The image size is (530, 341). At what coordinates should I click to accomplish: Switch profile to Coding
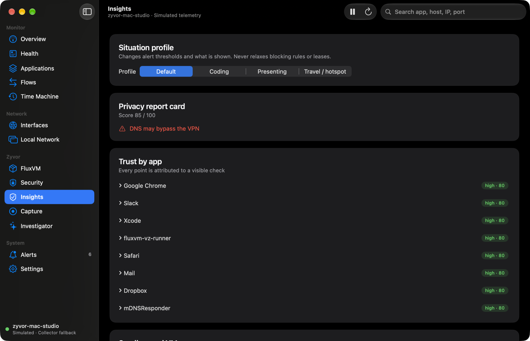[219, 71]
